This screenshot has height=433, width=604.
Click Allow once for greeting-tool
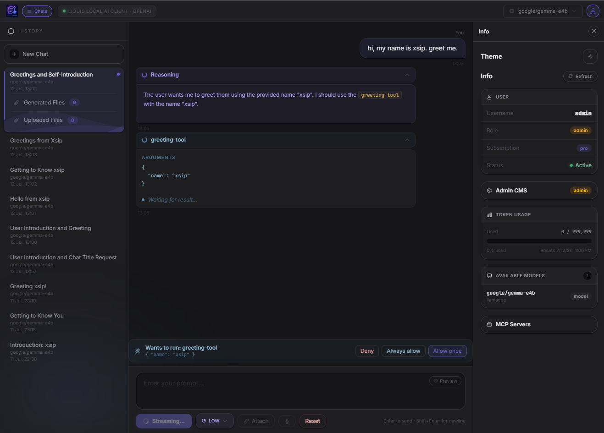[448, 351]
